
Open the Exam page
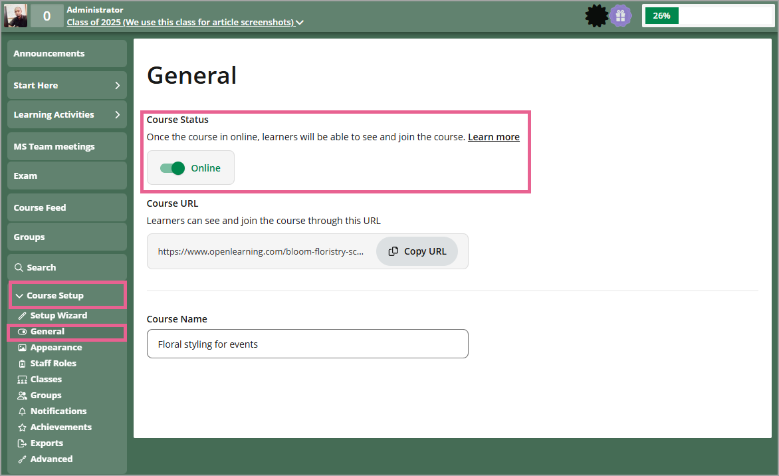coord(67,176)
